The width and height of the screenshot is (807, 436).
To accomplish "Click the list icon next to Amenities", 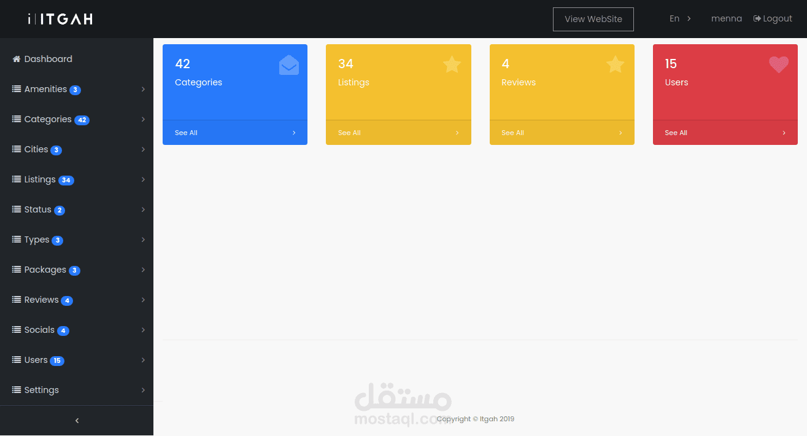I will pyautogui.click(x=17, y=89).
